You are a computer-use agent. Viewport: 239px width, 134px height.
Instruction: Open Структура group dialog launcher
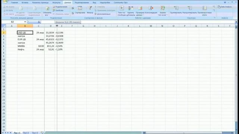(x=214, y=18)
